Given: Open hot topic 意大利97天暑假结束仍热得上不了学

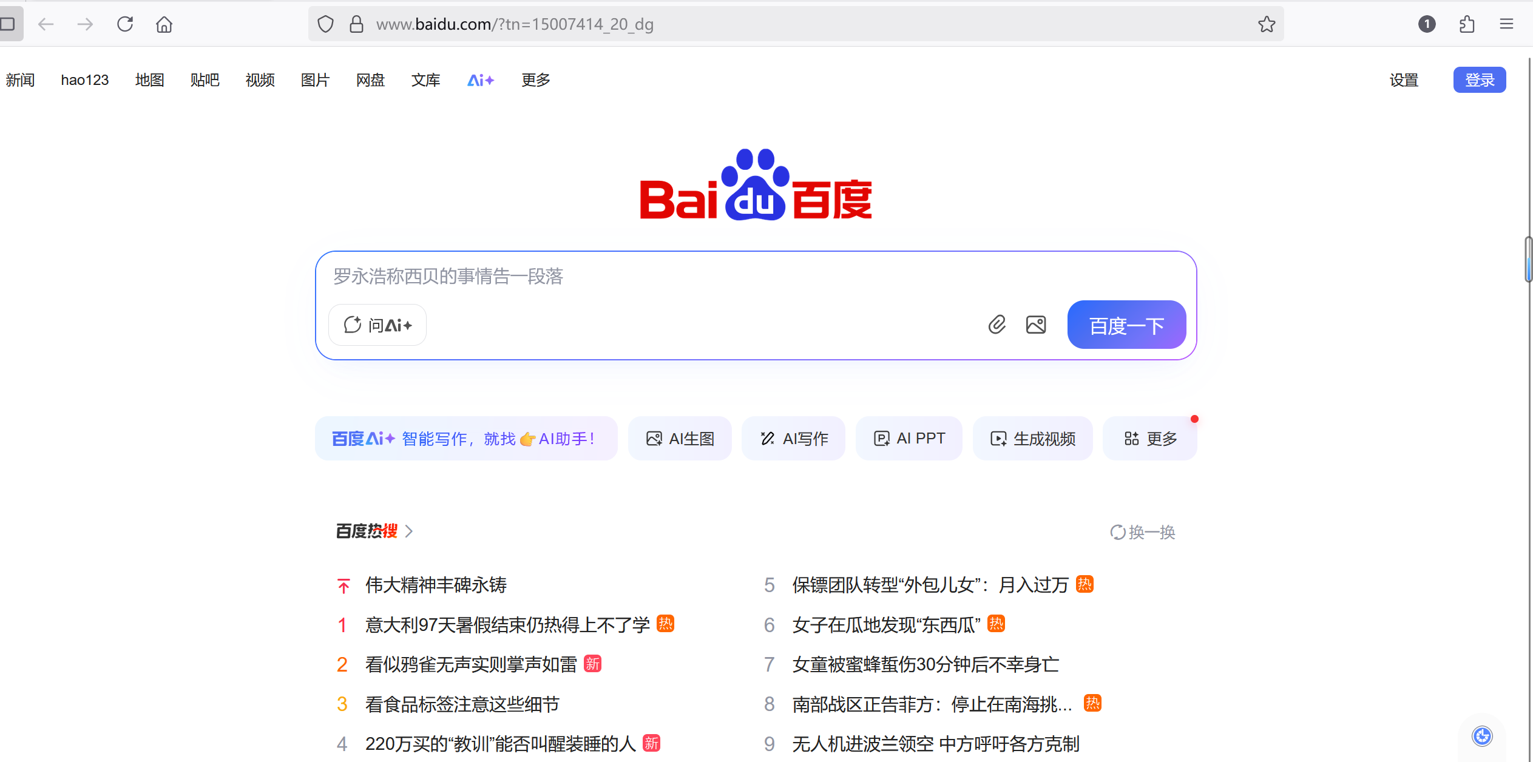Looking at the screenshot, I should click(507, 625).
